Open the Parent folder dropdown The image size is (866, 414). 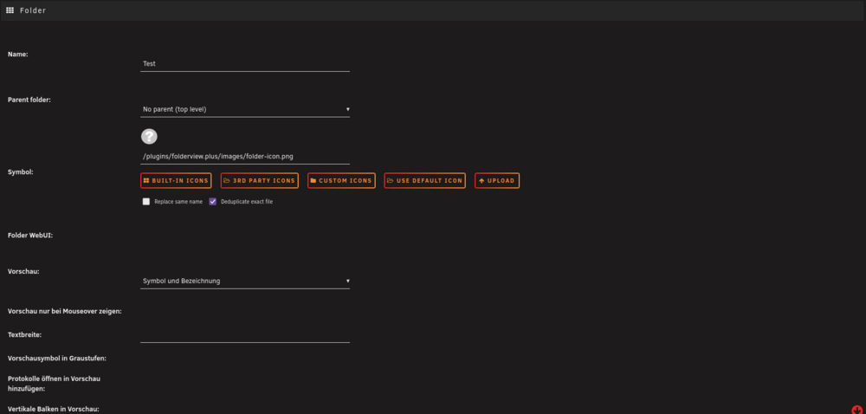tap(245, 109)
